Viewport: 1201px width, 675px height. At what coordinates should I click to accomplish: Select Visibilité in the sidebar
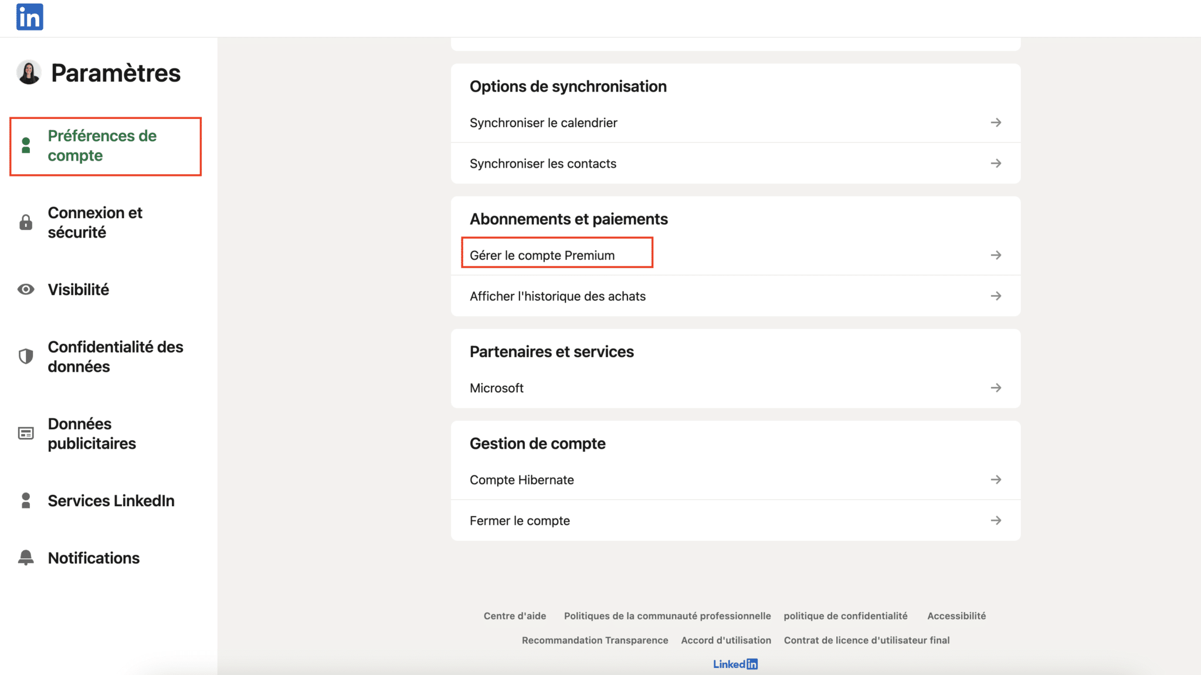(x=78, y=289)
